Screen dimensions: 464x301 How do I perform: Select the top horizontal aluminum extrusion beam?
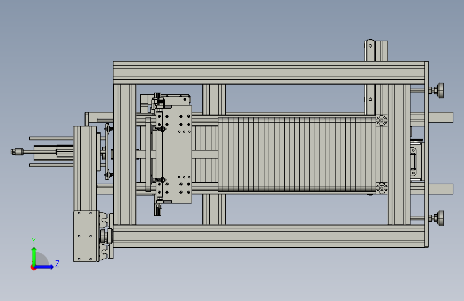269,73
